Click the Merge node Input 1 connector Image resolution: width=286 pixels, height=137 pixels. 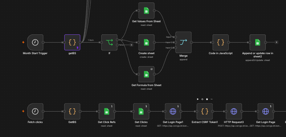pos(175,37)
